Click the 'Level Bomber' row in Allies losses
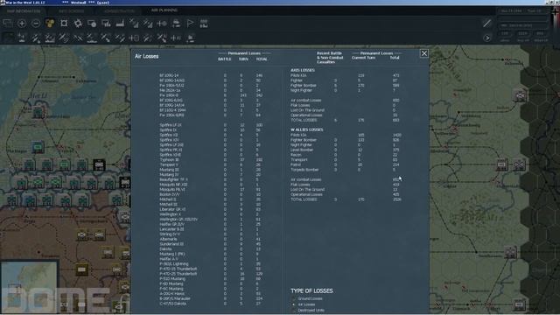560x315 pixels. click(x=346, y=150)
